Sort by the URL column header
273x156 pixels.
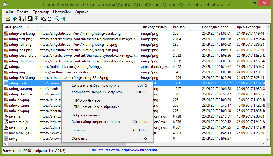pos(88,27)
